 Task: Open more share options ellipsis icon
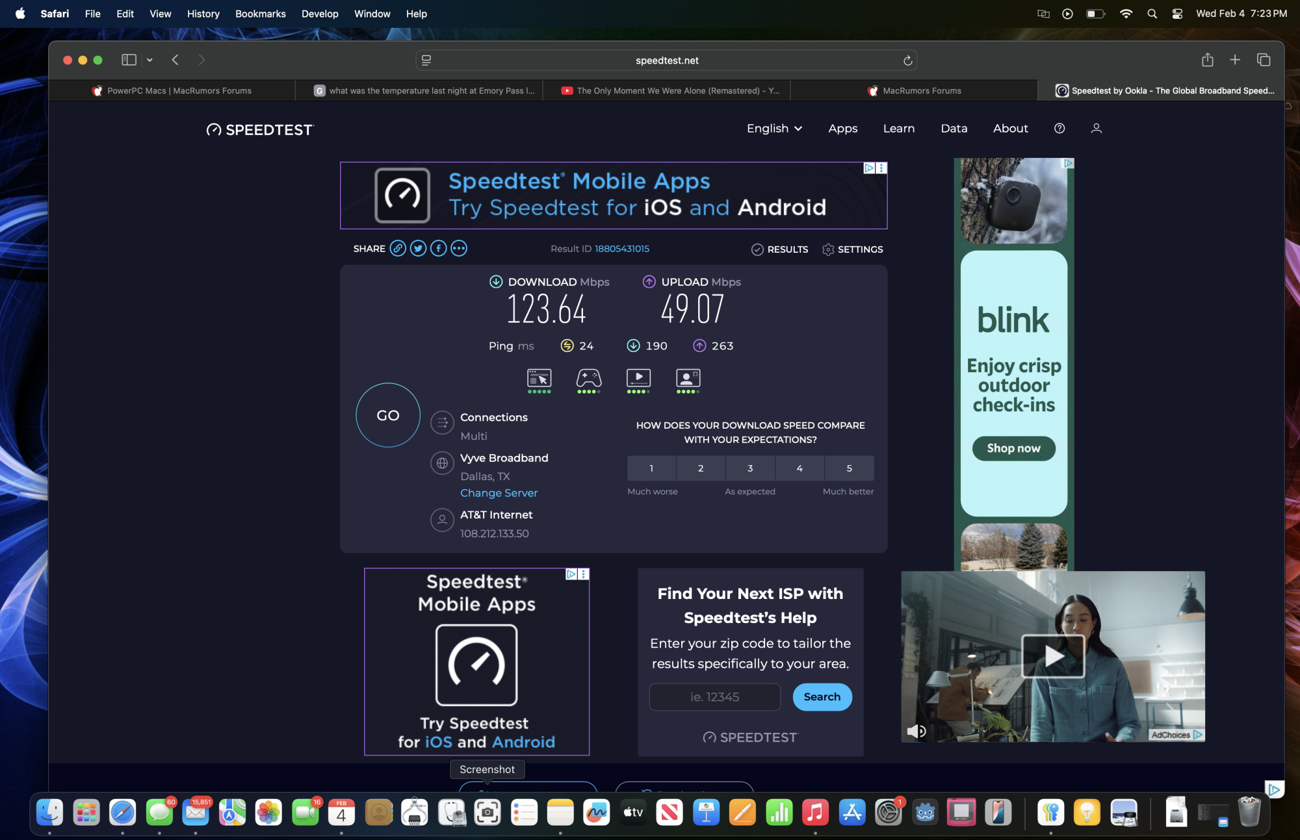click(459, 248)
